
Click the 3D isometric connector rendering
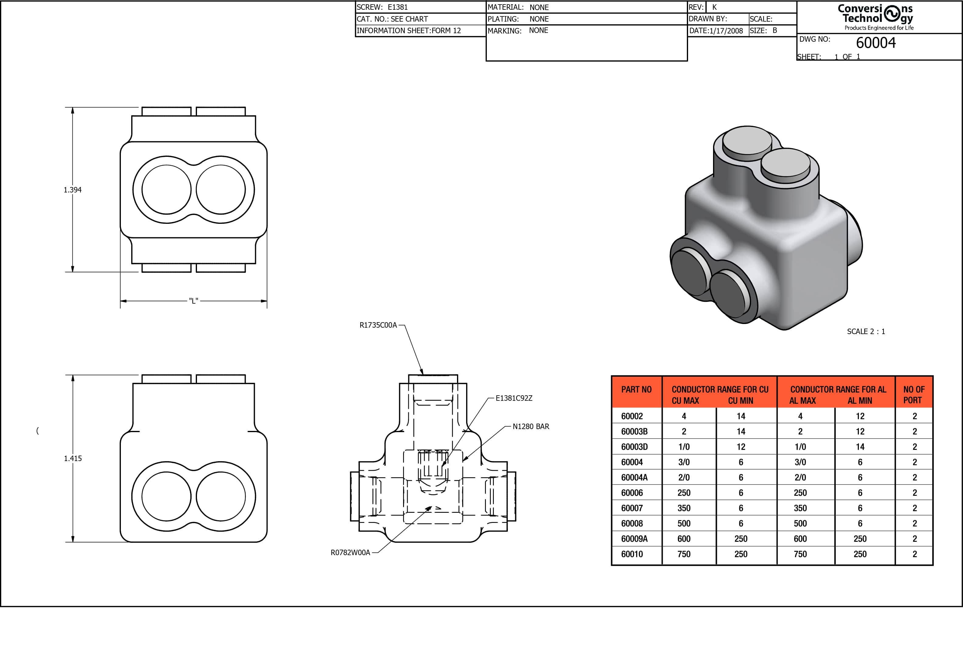(x=766, y=228)
